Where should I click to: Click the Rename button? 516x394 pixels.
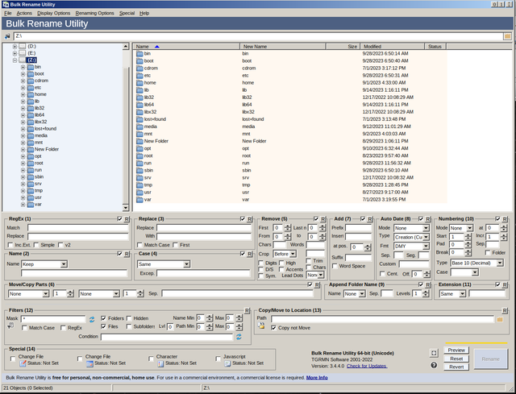(491, 359)
